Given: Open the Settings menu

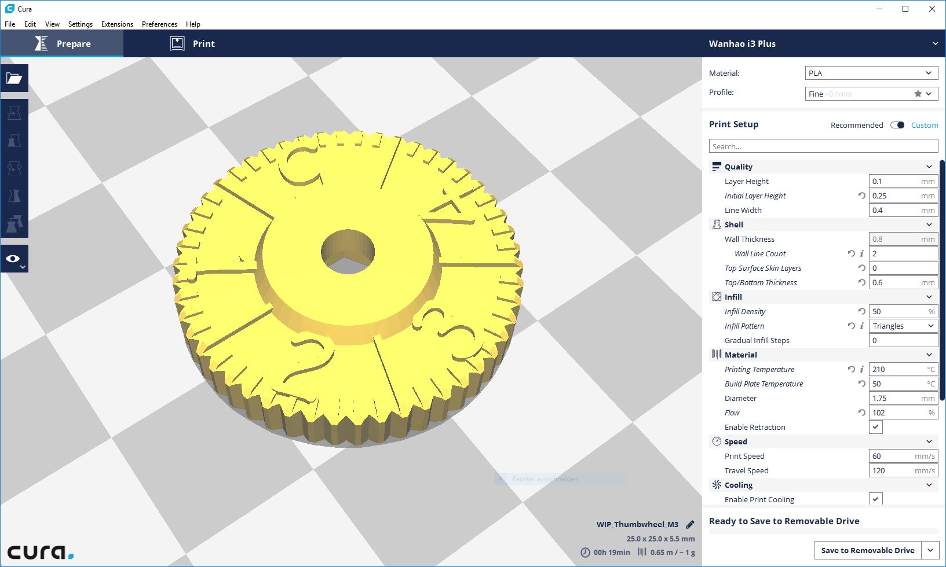Looking at the screenshot, I should point(81,24).
